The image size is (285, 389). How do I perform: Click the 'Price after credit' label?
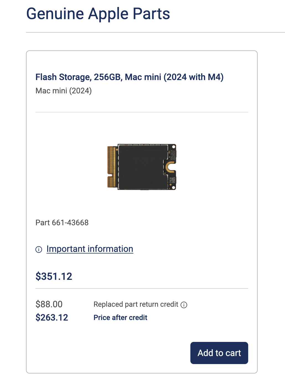pyautogui.click(x=120, y=318)
